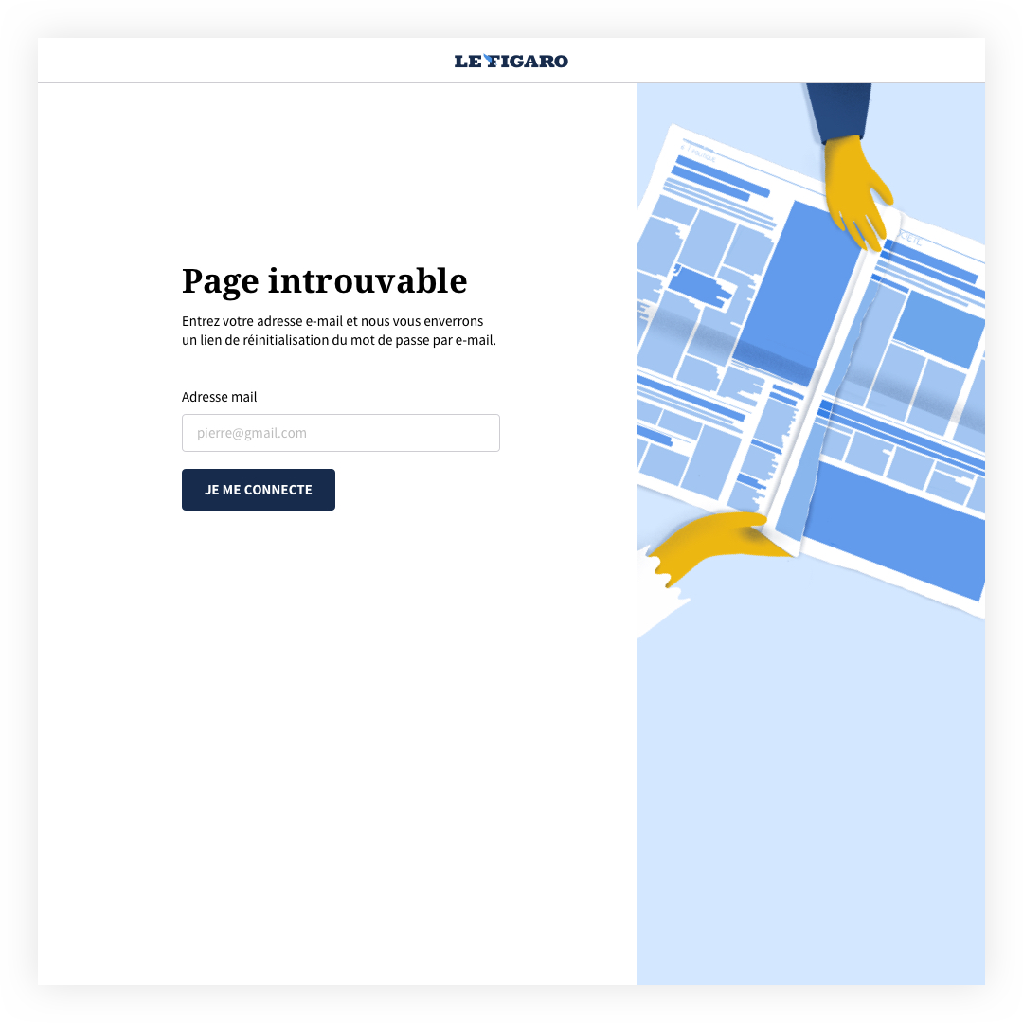Submit with the JE ME CONNECTE button
This screenshot has height=1023, width=1023.
coord(259,490)
